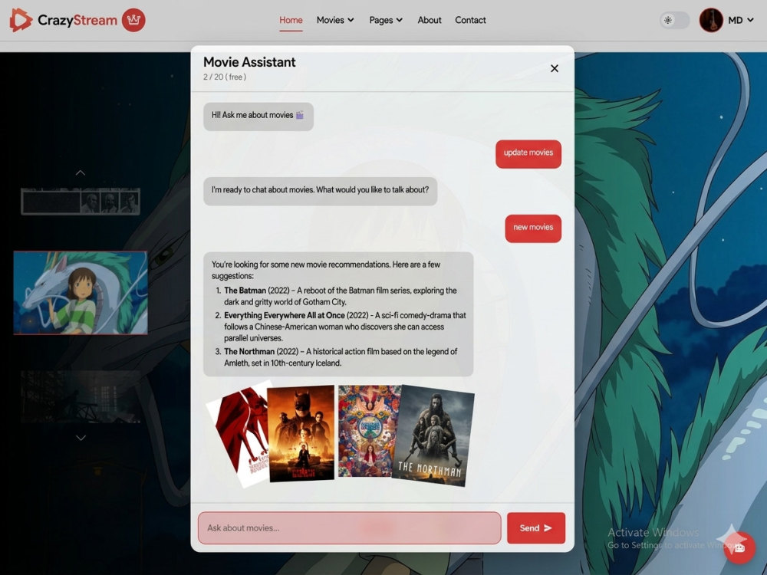Image resolution: width=767 pixels, height=575 pixels.
Task: Go to the Home nav link
Action: 291,20
